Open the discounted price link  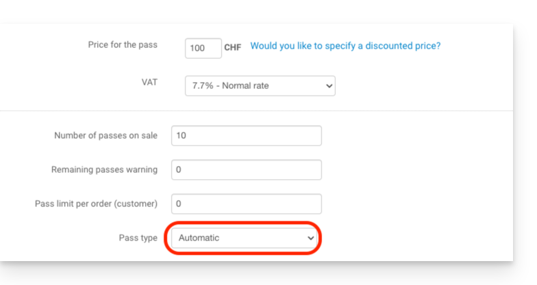pos(345,46)
